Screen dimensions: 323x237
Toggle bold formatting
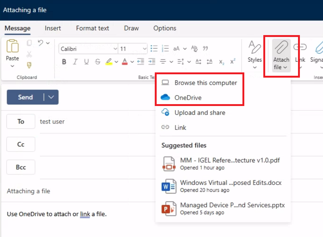coord(64,62)
